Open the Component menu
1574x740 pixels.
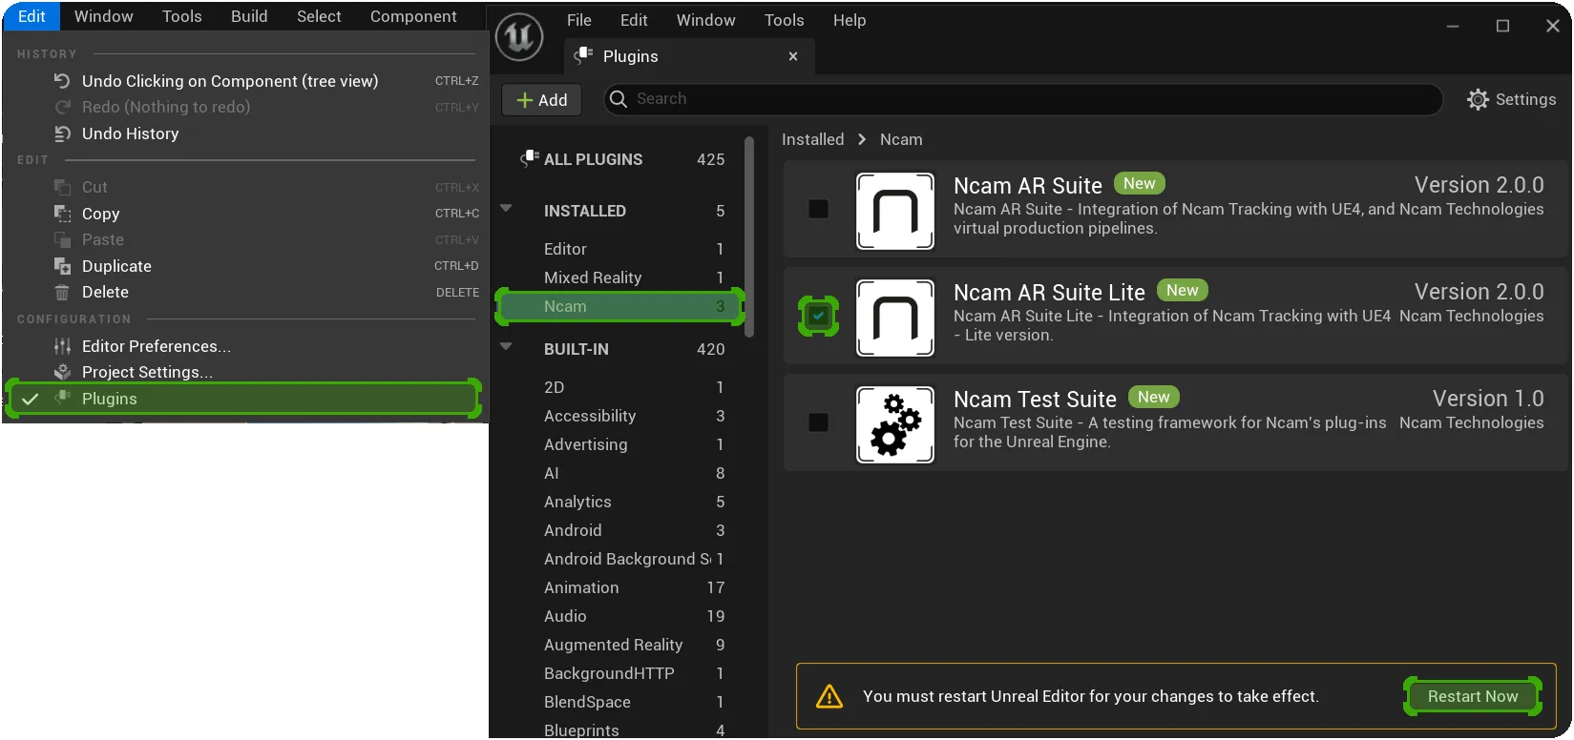413,16
